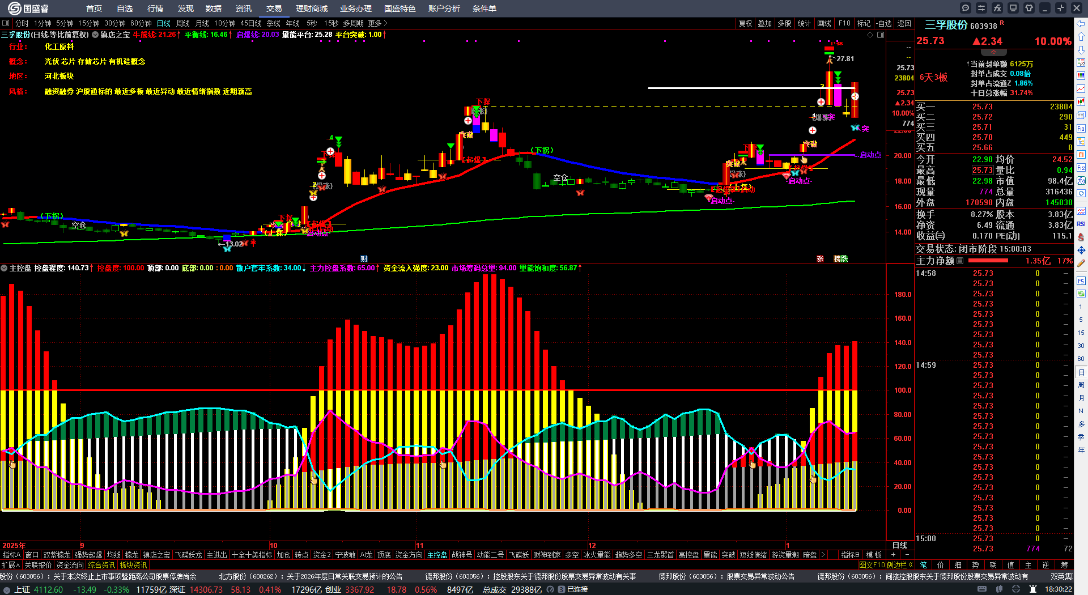Open the quote grid list sidebar icon

click(x=1081, y=76)
